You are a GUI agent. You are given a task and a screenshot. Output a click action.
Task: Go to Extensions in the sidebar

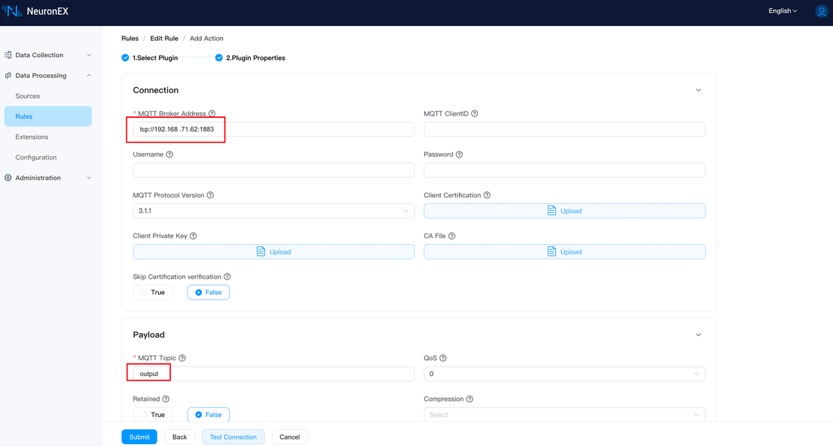point(32,137)
